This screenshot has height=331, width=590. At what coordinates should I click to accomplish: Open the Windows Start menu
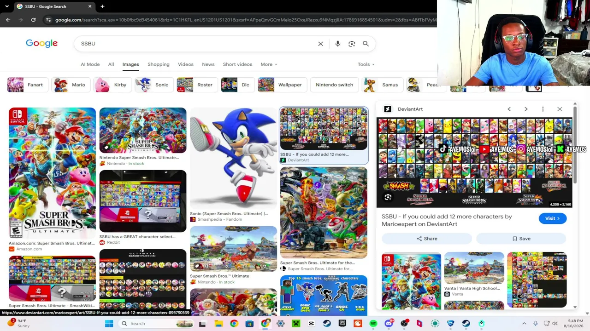click(109, 324)
